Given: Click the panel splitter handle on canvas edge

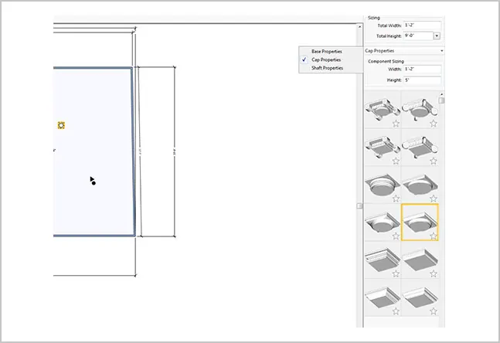Looking at the screenshot, I should [359, 206].
